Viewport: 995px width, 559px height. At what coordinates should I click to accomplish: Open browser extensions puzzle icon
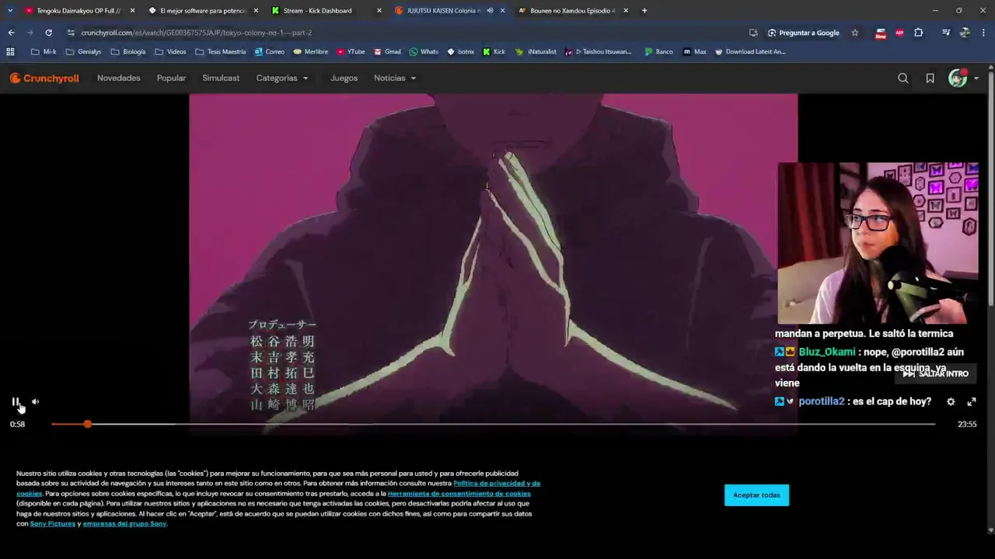pyautogui.click(x=919, y=33)
